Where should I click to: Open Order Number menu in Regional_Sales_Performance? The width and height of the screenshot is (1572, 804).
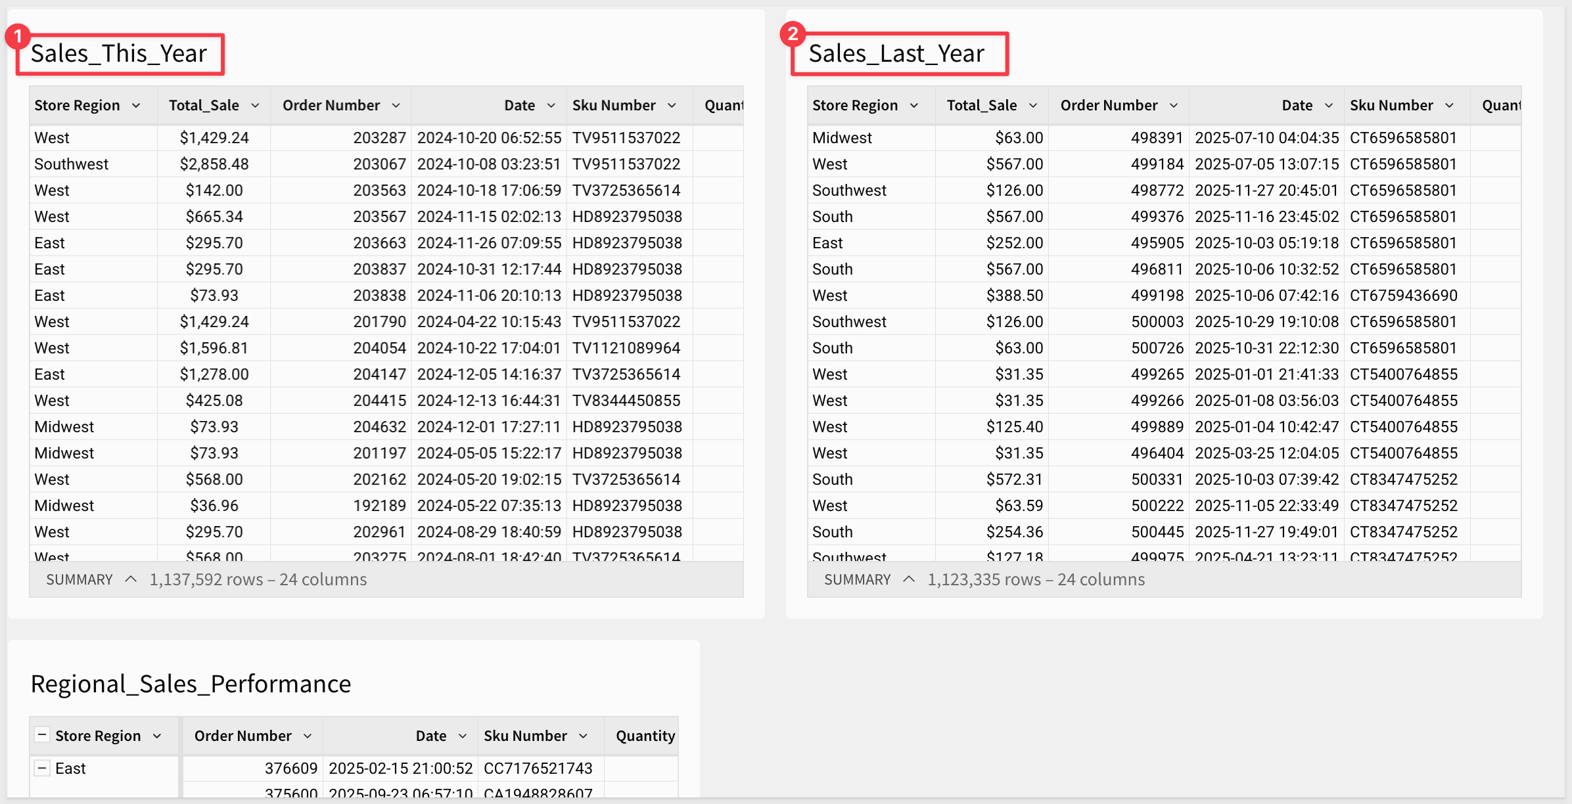pyautogui.click(x=308, y=736)
